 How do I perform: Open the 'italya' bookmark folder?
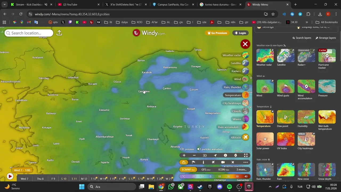click(122, 22)
